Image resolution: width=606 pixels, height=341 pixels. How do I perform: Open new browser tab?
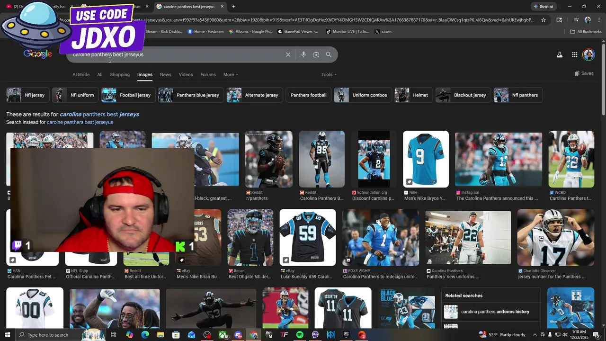[233, 7]
